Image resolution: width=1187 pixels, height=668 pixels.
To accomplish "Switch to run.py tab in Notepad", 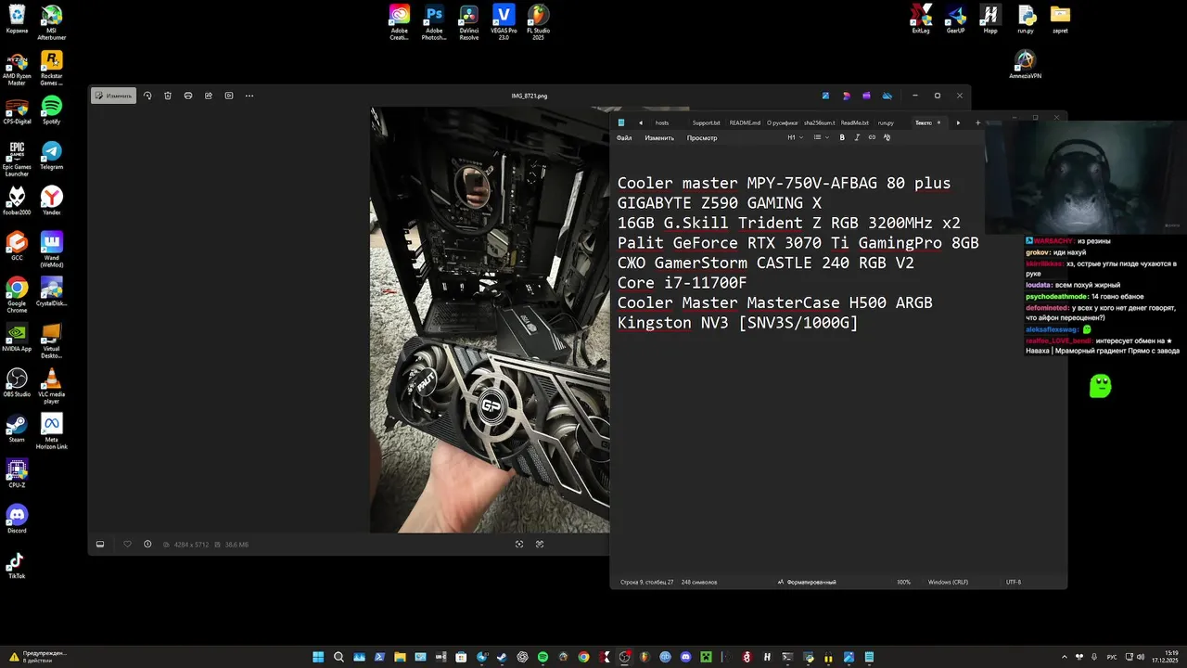I will pos(886,122).
